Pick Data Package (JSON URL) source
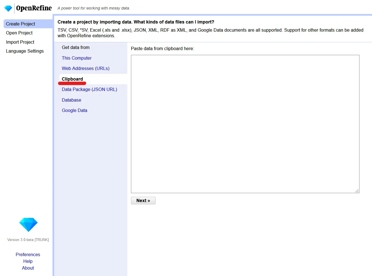The width and height of the screenshot is (372, 276). point(90,89)
